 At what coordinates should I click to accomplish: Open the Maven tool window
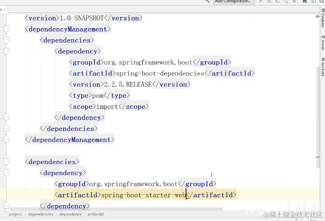323,43
